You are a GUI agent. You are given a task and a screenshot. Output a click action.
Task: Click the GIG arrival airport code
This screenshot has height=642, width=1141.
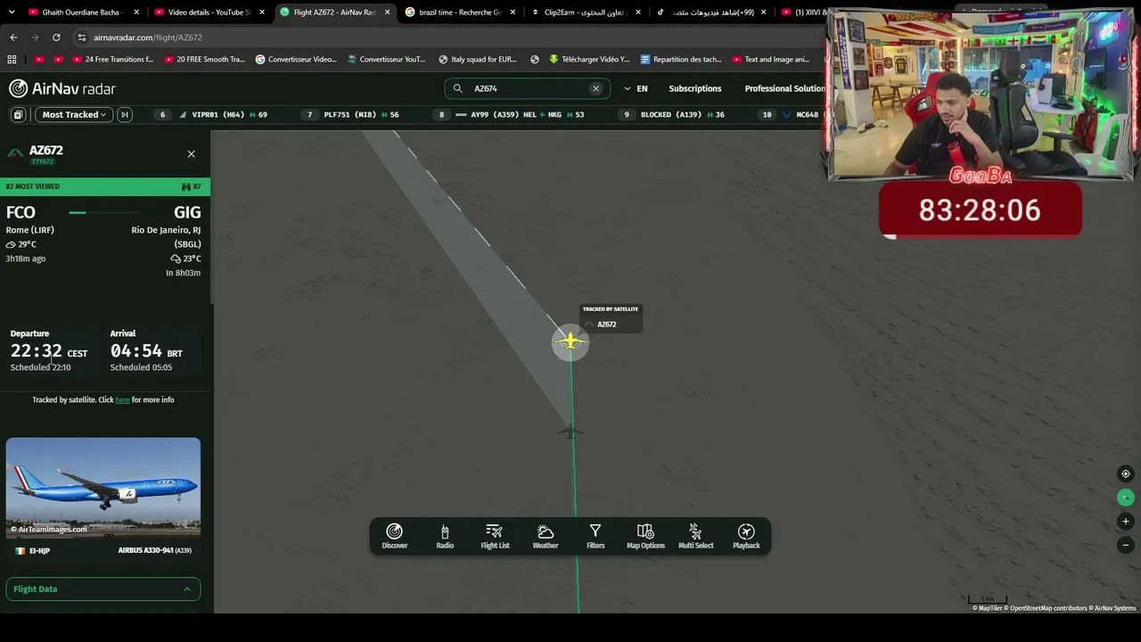click(187, 212)
